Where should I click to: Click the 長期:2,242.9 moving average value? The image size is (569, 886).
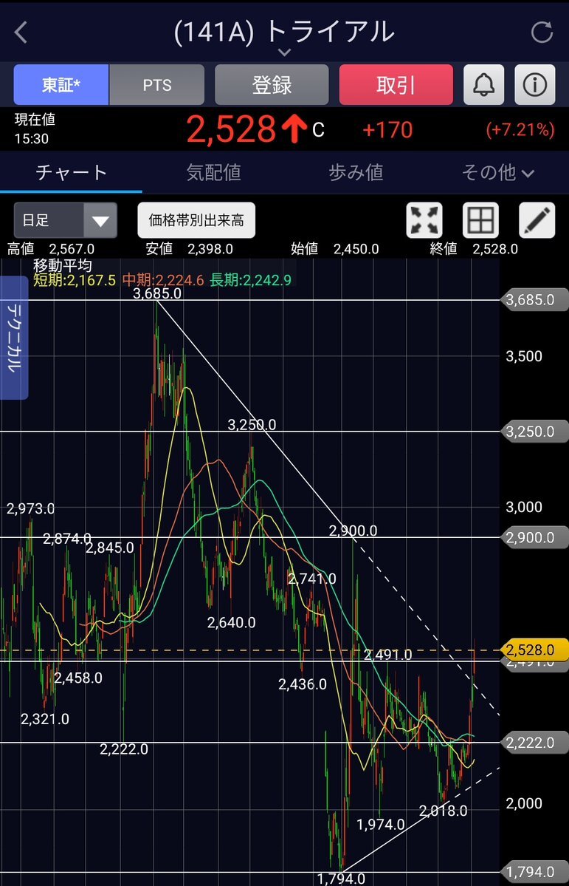point(251,280)
